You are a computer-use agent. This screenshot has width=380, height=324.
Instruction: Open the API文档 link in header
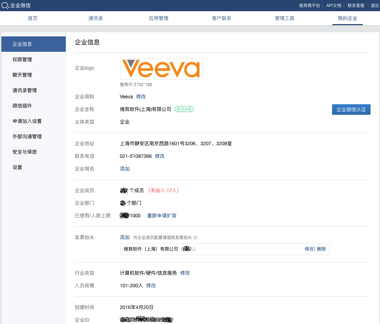(333, 5)
